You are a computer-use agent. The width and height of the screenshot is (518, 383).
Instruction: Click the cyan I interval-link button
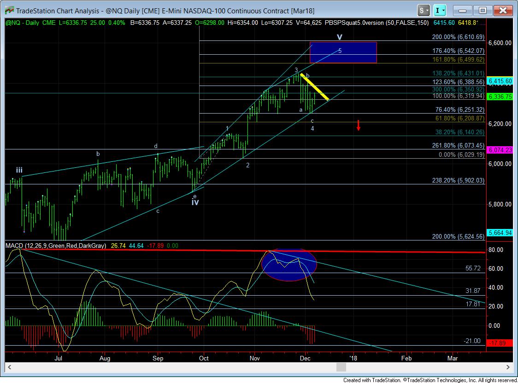438,10
